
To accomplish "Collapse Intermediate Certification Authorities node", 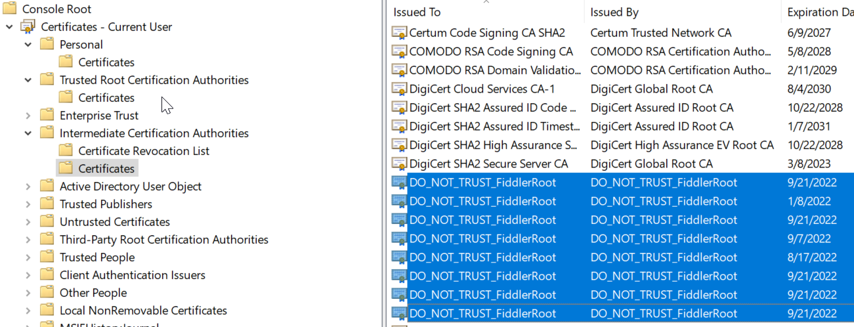I will click(28, 133).
